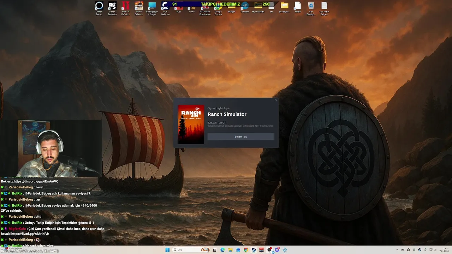Open the OBS Studio taskbar icon
The width and height of the screenshot is (452, 254).
[269, 250]
